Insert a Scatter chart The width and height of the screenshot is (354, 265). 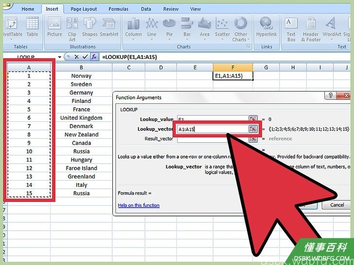pos(222,28)
